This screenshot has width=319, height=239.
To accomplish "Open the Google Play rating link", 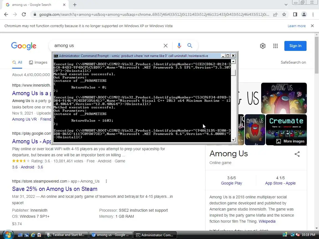I will [x=231, y=183].
